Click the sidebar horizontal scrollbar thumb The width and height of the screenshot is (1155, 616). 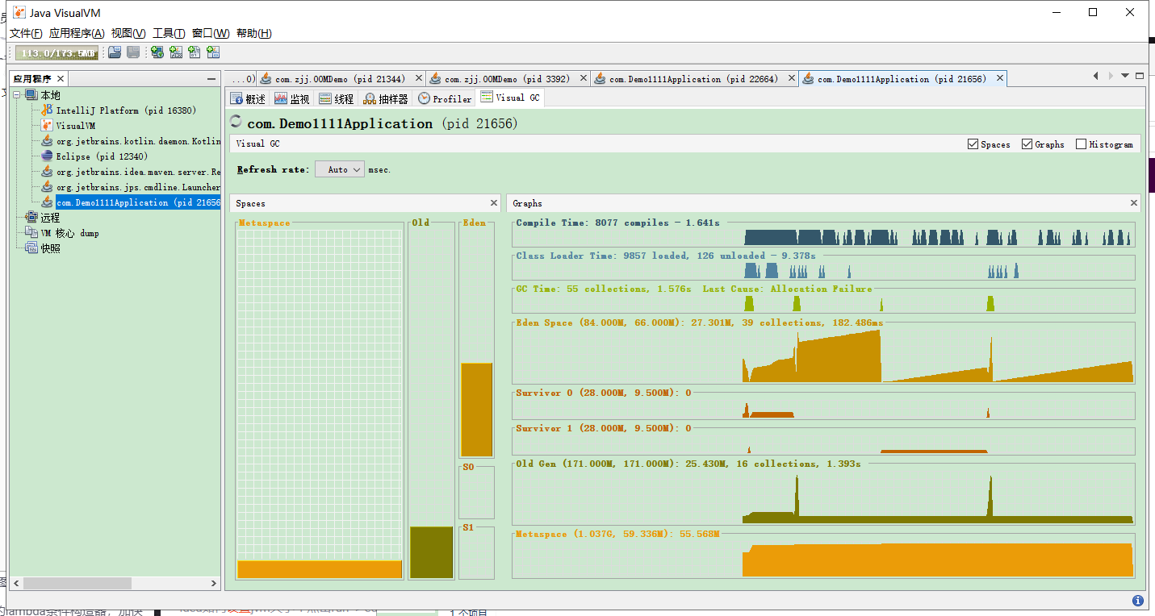(x=77, y=583)
